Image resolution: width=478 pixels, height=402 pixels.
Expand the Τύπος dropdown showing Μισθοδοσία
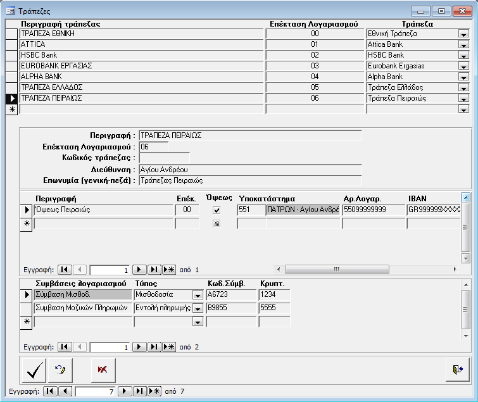tap(198, 295)
